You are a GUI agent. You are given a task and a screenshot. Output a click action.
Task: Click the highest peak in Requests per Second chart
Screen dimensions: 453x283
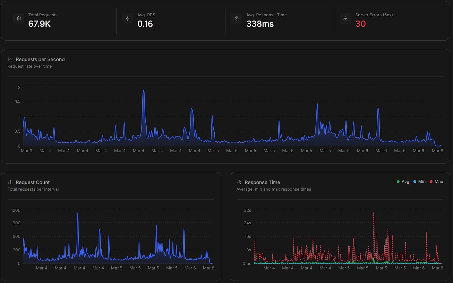144,90
